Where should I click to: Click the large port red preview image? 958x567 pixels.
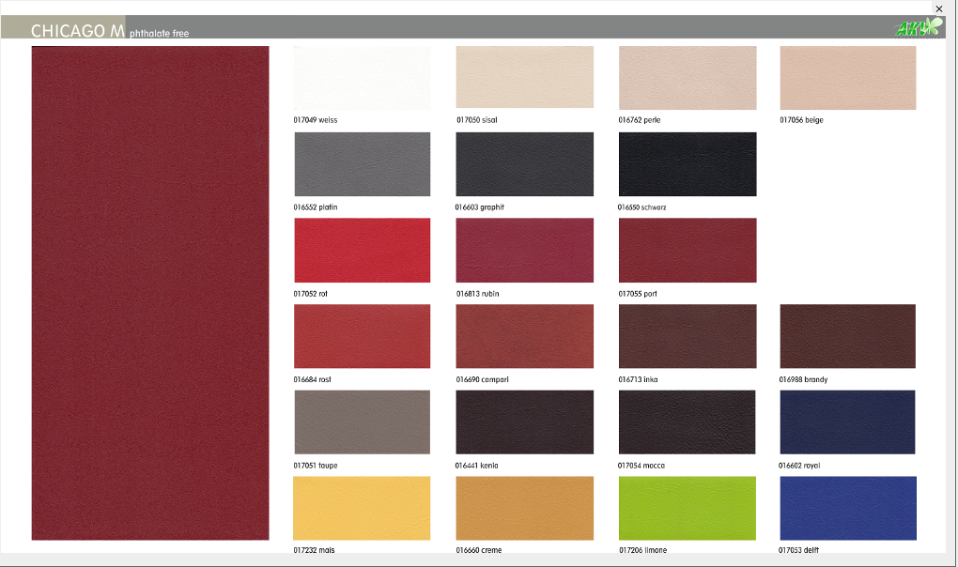point(150,293)
